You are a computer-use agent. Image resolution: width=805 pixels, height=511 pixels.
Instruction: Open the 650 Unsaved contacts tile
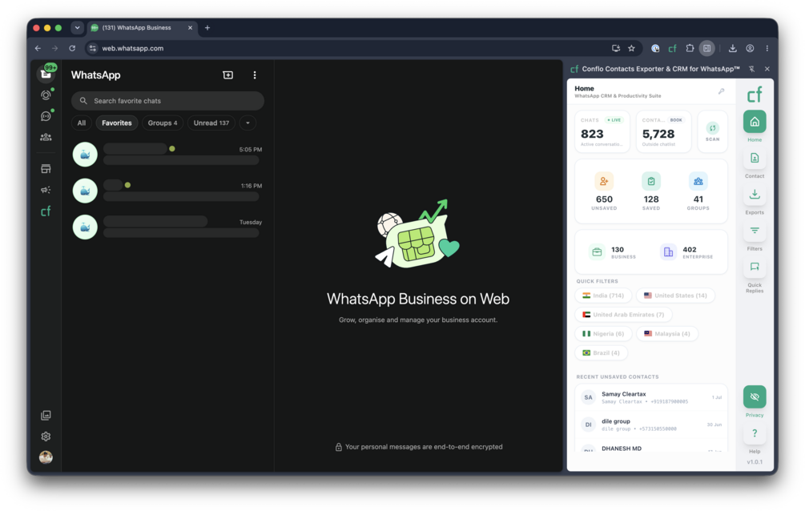(x=604, y=191)
